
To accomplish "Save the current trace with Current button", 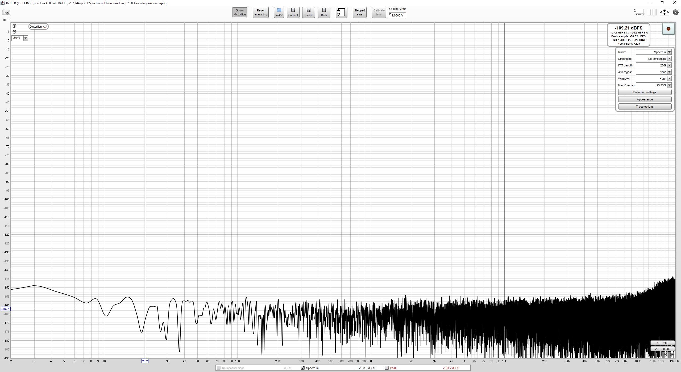I will (x=293, y=12).
